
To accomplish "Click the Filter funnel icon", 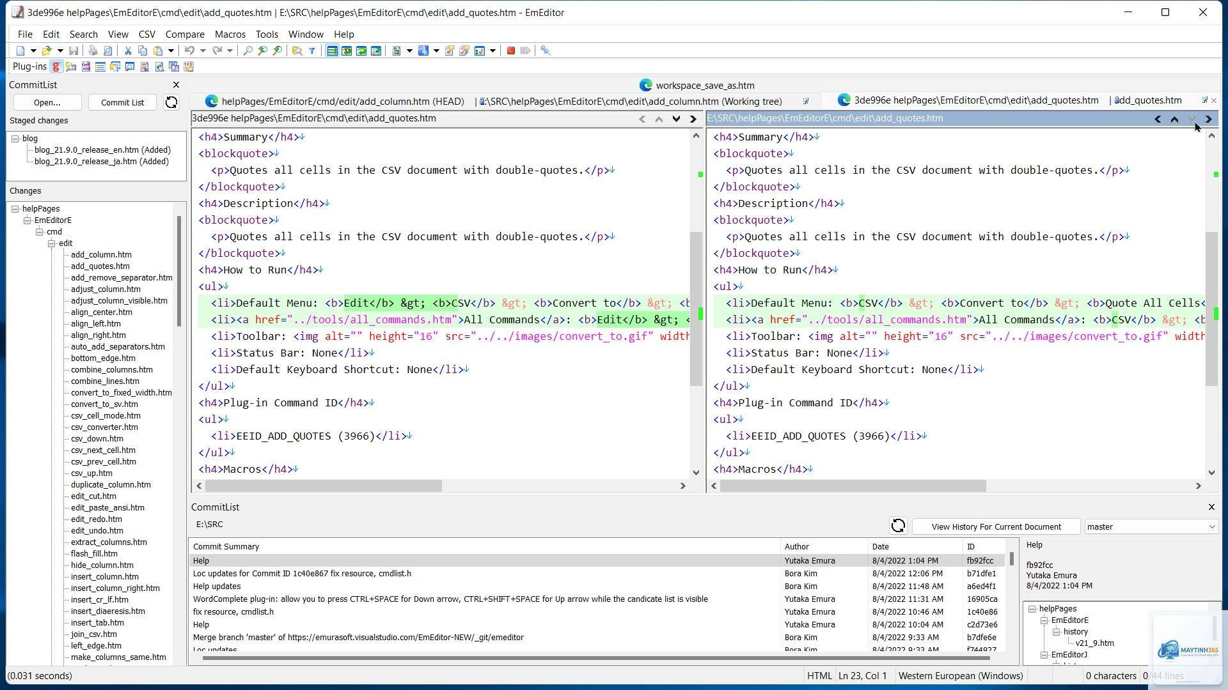I will (x=312, y=50).
